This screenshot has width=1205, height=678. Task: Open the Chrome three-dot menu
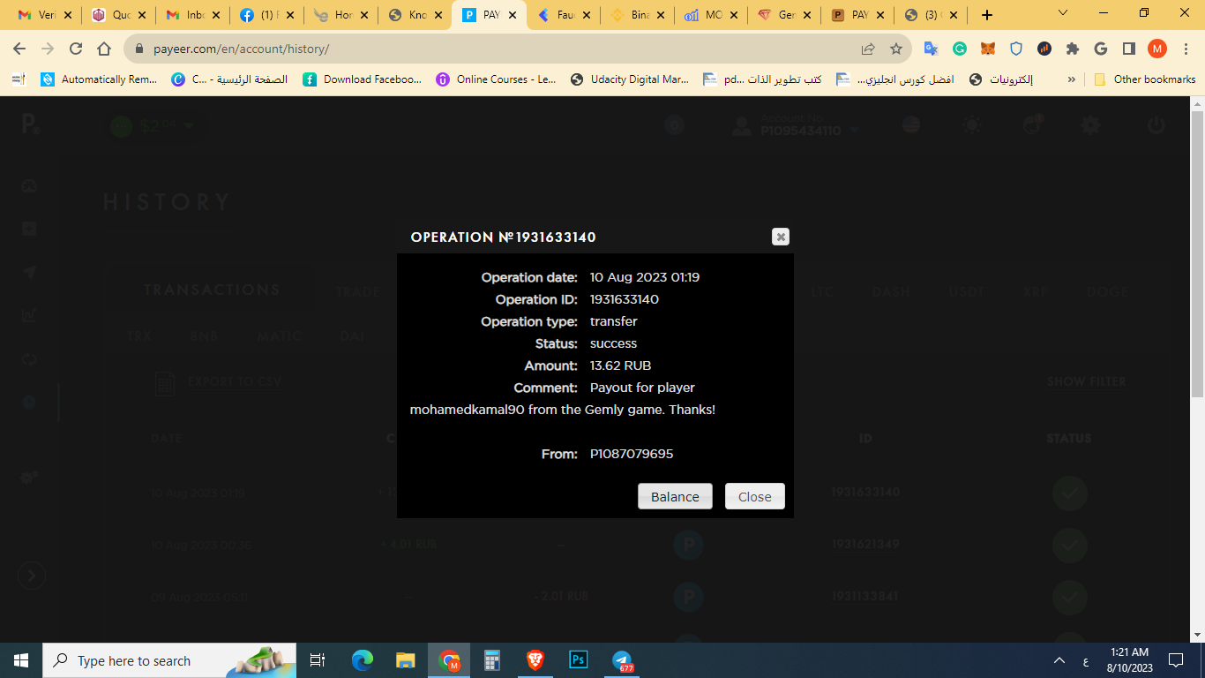pos(1186,49)
